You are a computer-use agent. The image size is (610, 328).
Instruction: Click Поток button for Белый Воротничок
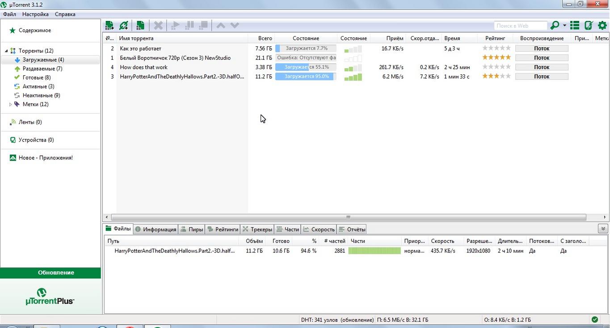542,58
